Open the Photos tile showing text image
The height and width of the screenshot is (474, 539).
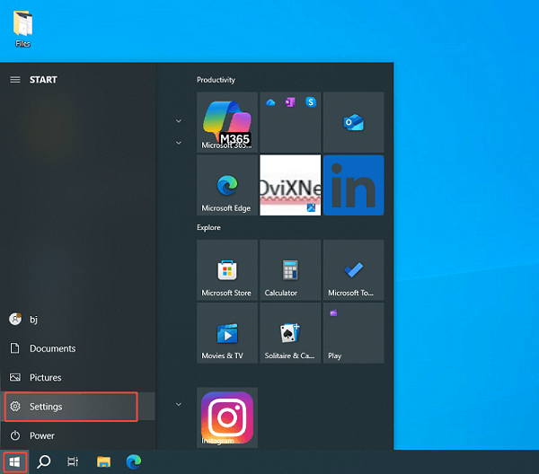[x=290, y=185]
